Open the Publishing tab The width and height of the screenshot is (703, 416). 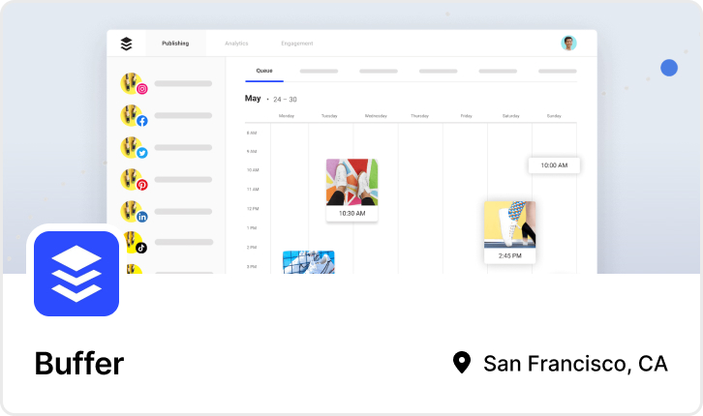coord(175,44)
